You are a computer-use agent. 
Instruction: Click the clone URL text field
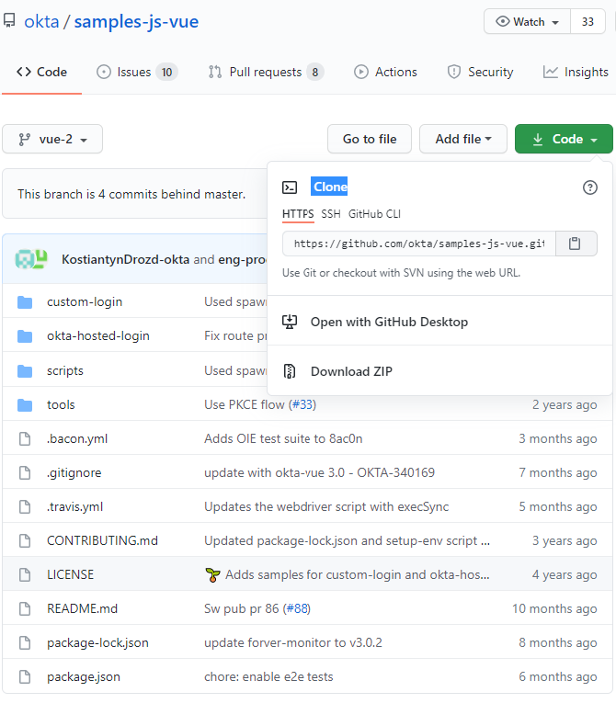(x=419, y=244)
